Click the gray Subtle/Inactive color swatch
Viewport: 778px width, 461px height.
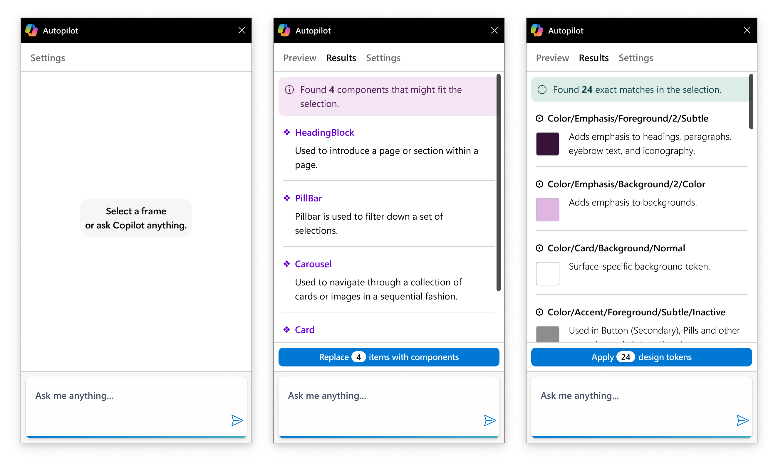548,334
